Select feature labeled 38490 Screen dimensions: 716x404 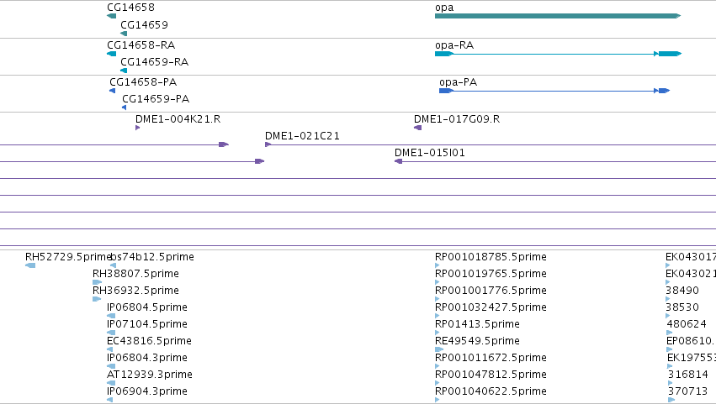click(682, 291)
